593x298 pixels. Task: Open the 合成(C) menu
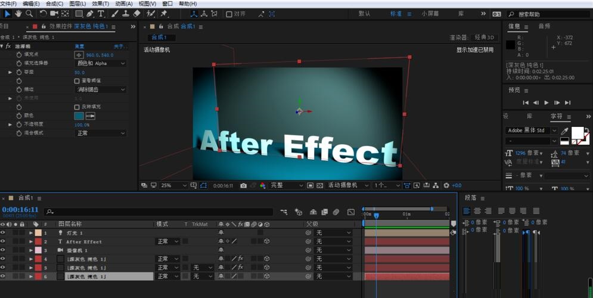tap(54, 4)
